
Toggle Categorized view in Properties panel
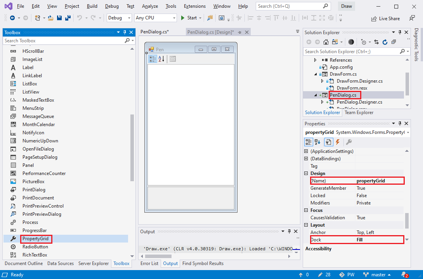pyautogui.click(x=309, y=142)
